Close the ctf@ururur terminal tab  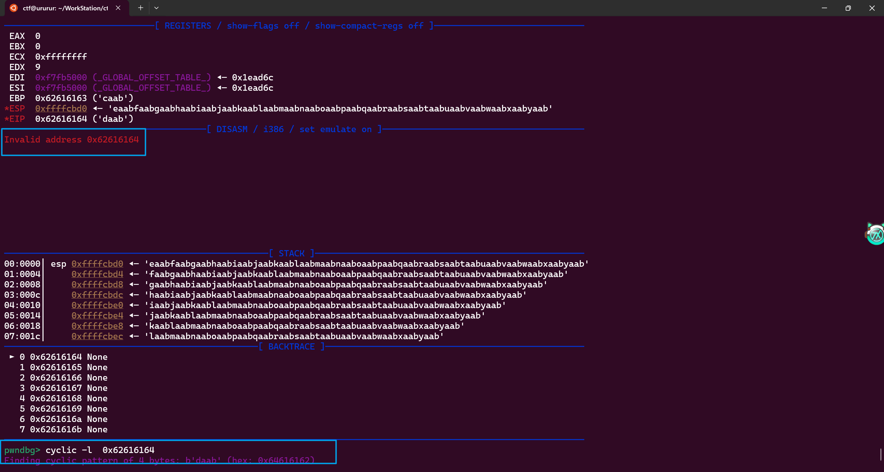(118, 8)
